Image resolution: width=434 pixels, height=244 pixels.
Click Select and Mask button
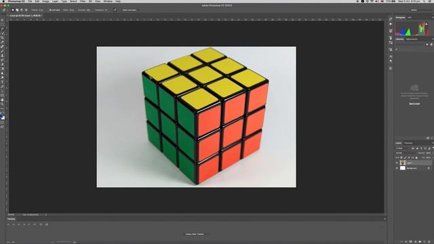[x=130, y=10]
